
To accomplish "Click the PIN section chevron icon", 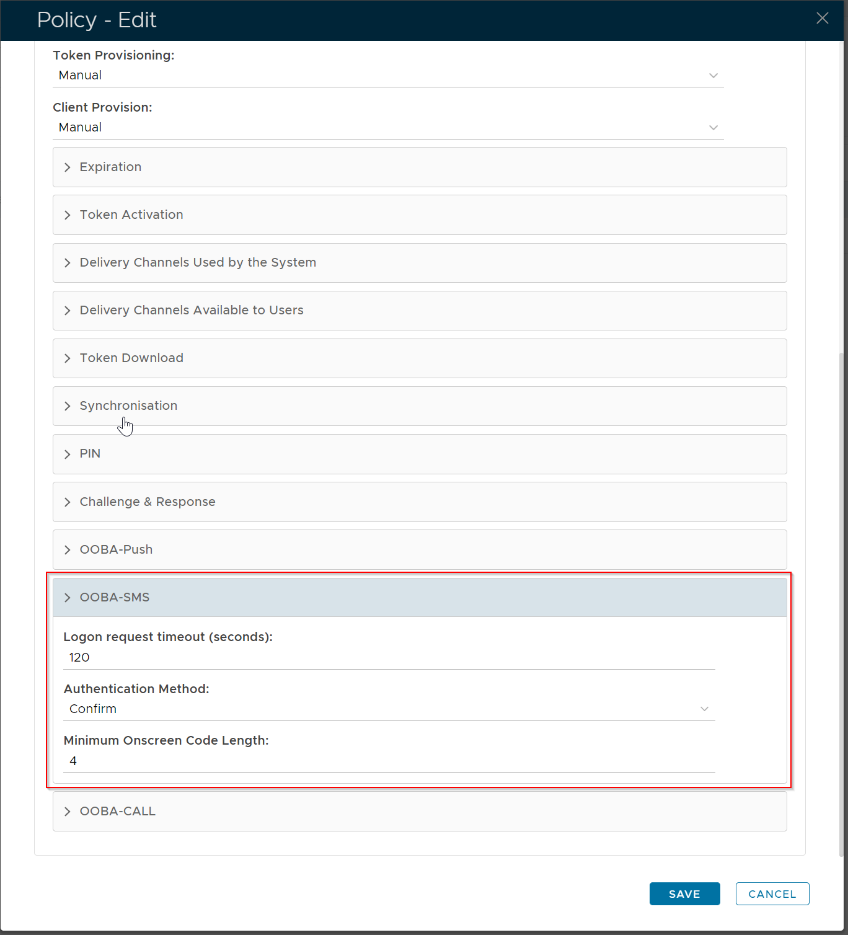I will coord(68,454).
